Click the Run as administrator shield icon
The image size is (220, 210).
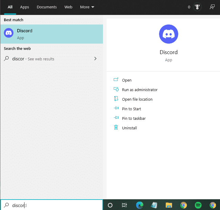pyautogui.click(x=116, y=89)
